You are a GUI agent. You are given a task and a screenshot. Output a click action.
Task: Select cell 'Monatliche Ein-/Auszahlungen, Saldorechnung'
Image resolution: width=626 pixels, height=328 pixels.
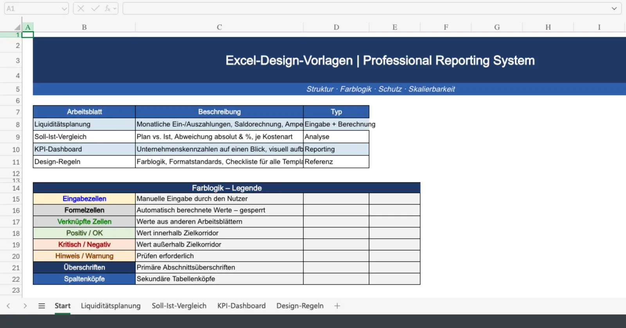click(219, 124)
